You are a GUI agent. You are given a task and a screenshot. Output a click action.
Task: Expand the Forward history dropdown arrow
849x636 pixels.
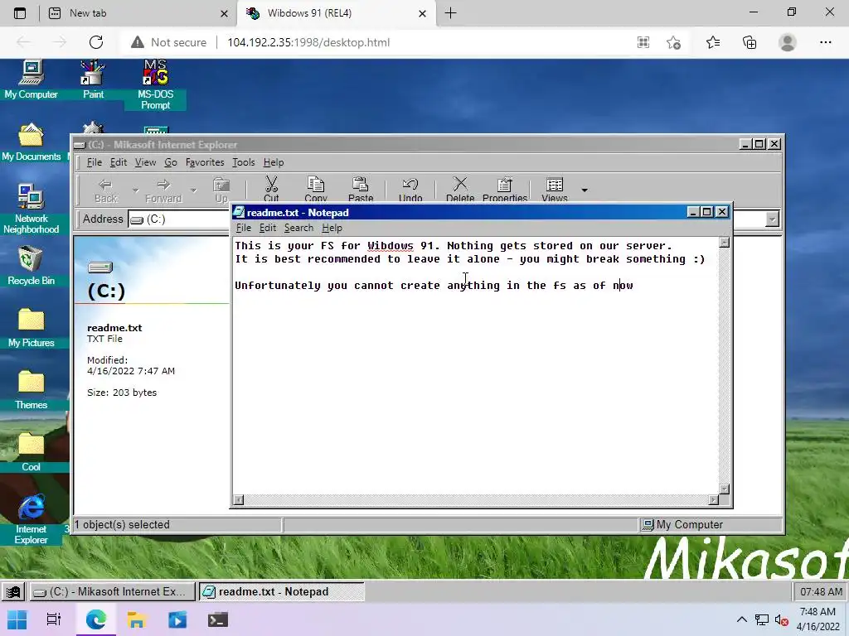tap(193, 190)
